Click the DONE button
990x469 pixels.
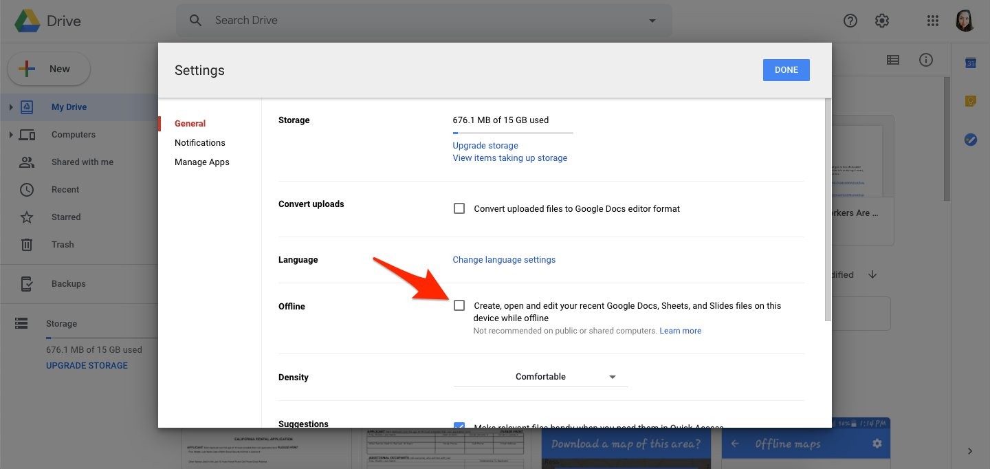786,70
